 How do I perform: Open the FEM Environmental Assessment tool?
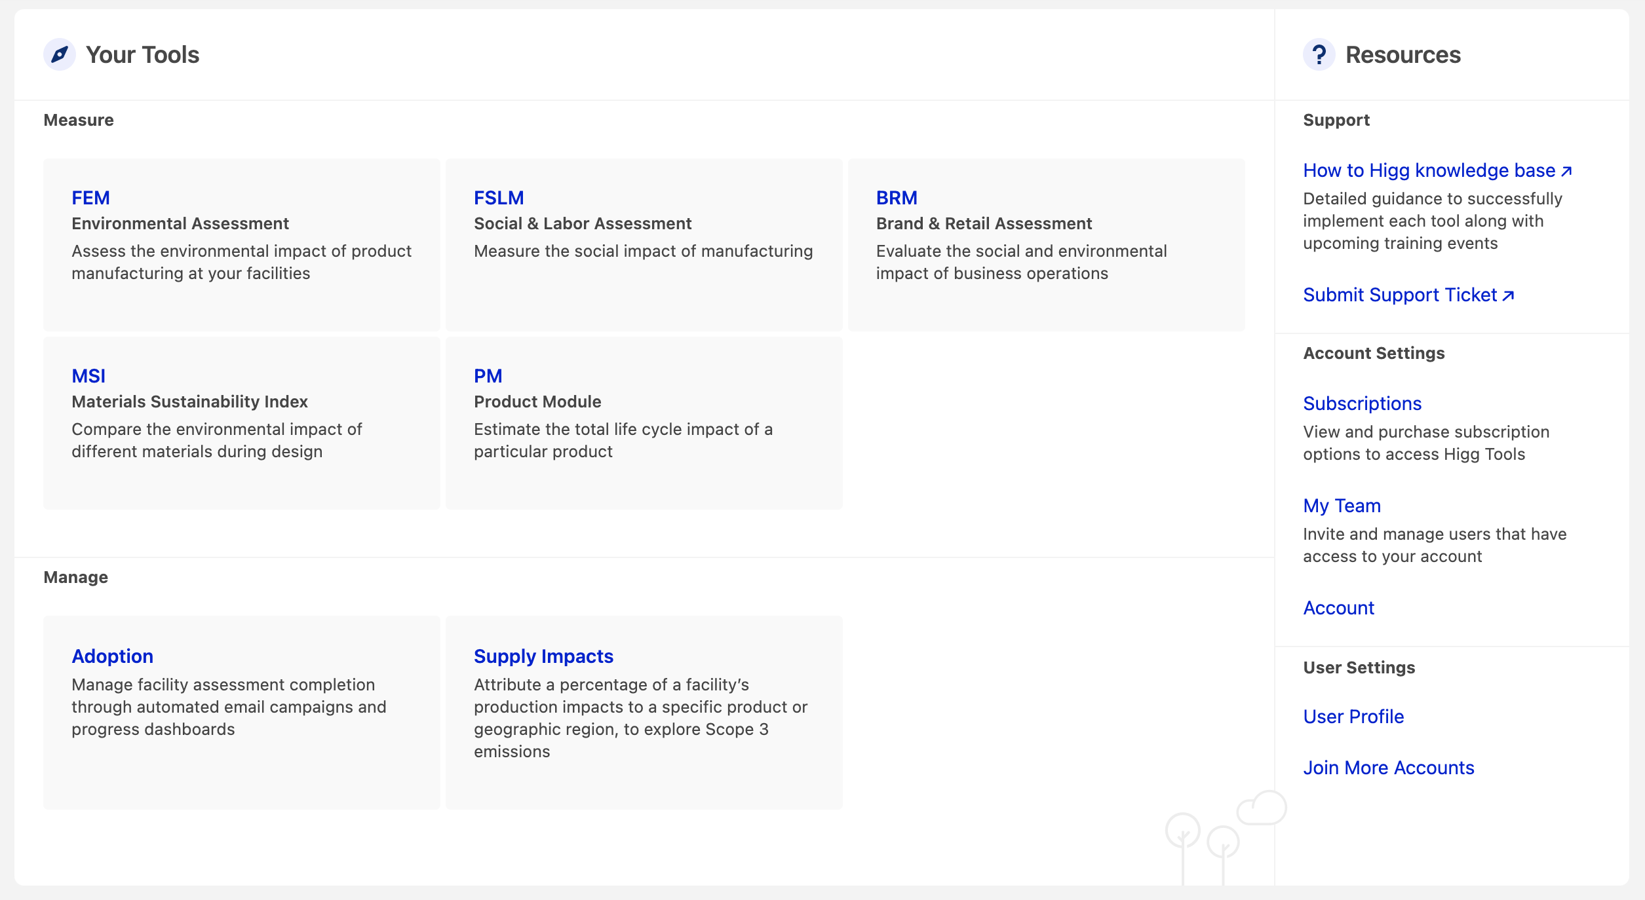tap(91, 197)
